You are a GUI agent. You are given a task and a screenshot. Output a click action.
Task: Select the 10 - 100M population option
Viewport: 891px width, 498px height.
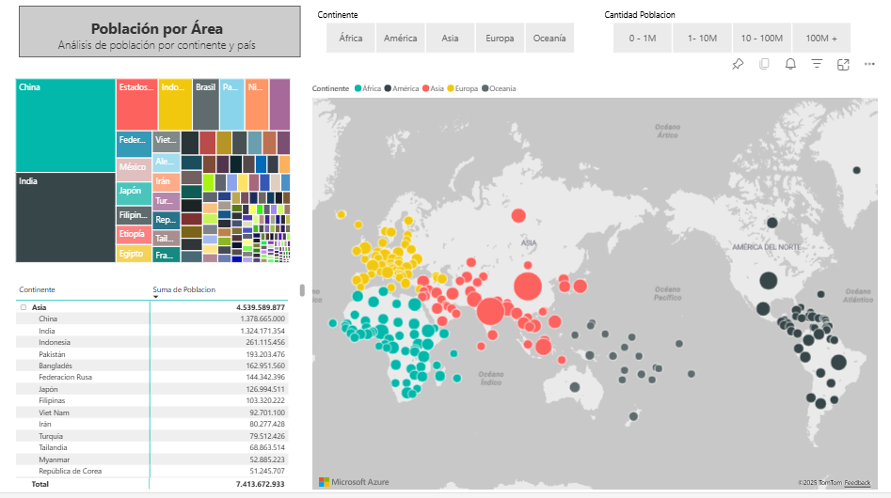tap(762, 39)
